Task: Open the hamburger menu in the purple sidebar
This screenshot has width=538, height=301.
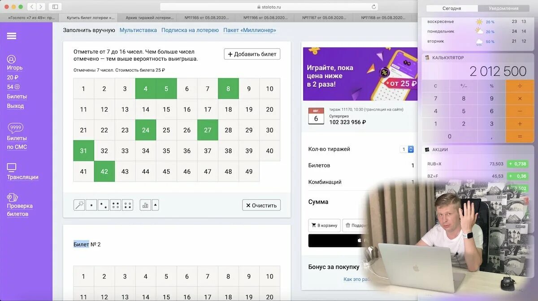Action: click(x=12, y=36)
